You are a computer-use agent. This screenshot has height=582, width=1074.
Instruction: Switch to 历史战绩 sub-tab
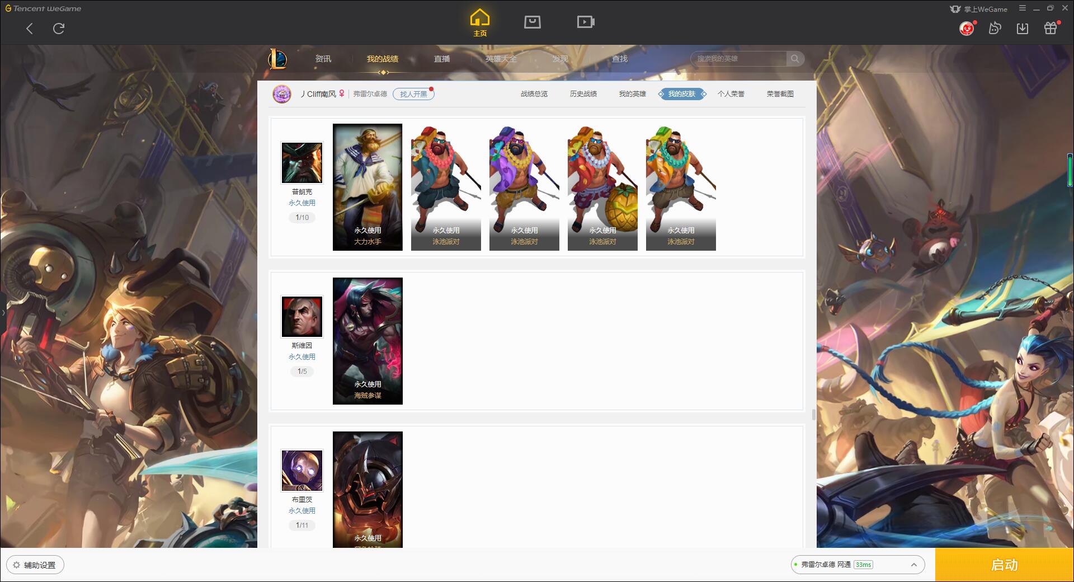[x=583, y=94]
